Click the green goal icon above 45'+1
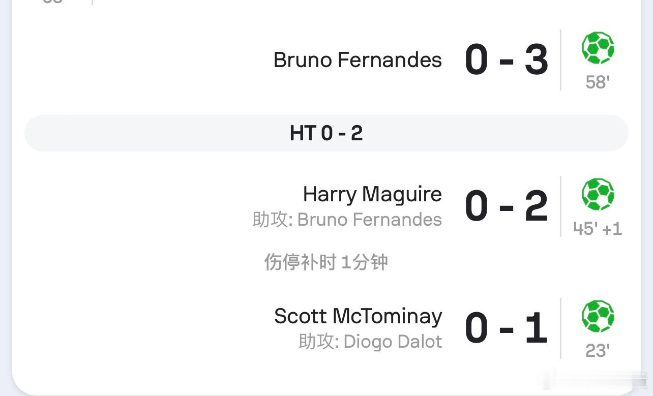Image resolution: width=653 pixels, height=396 pixels. click(598, 195)
